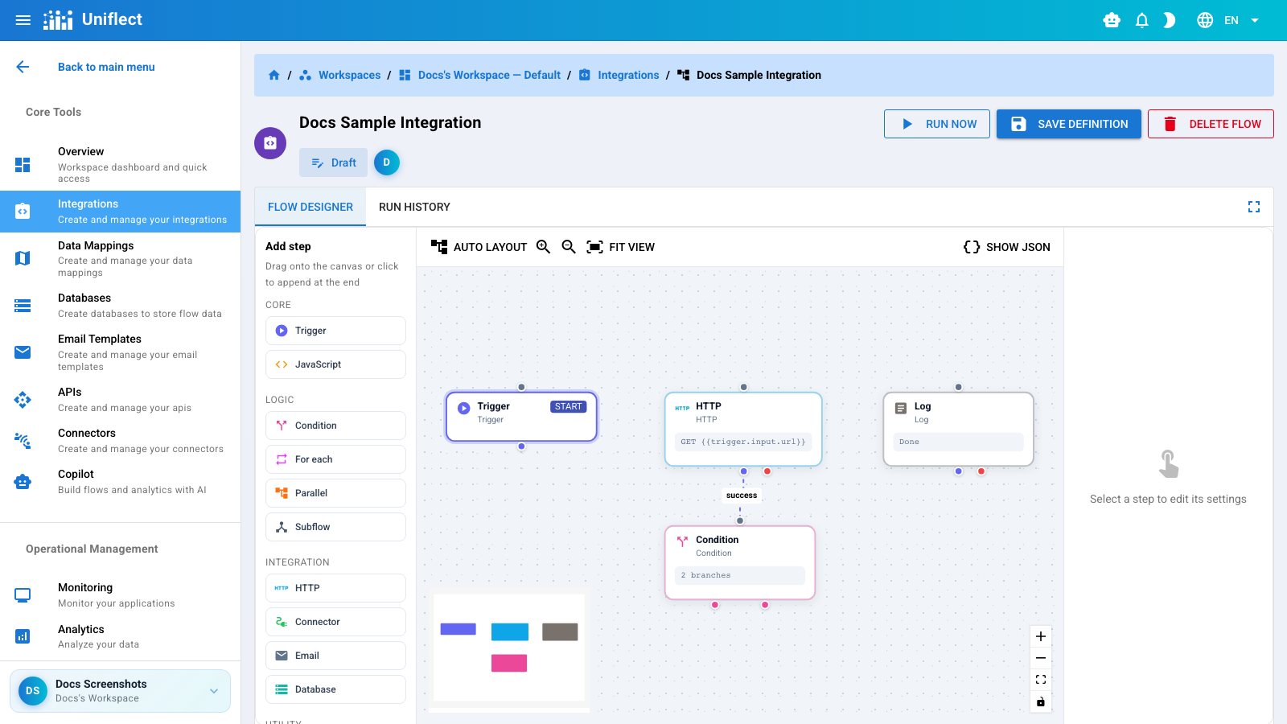The width and height of the screenshot is (1287, 724).
Task: Open Docs's Workspace — Default breadcrumb
Action: (x=489, y=75)
